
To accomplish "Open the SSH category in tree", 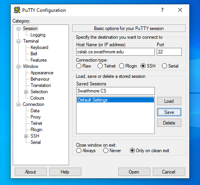I will point(35,136).
